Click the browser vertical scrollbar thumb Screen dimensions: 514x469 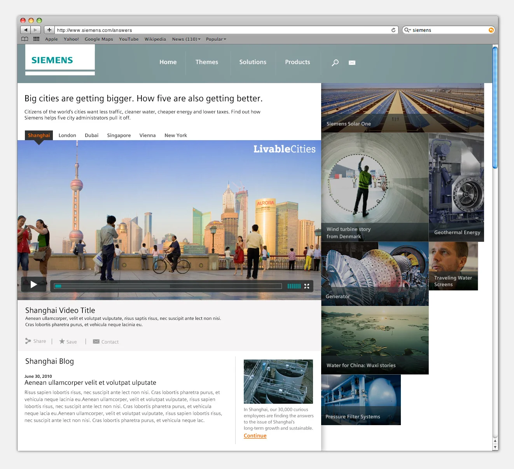[x=495, y=108]
